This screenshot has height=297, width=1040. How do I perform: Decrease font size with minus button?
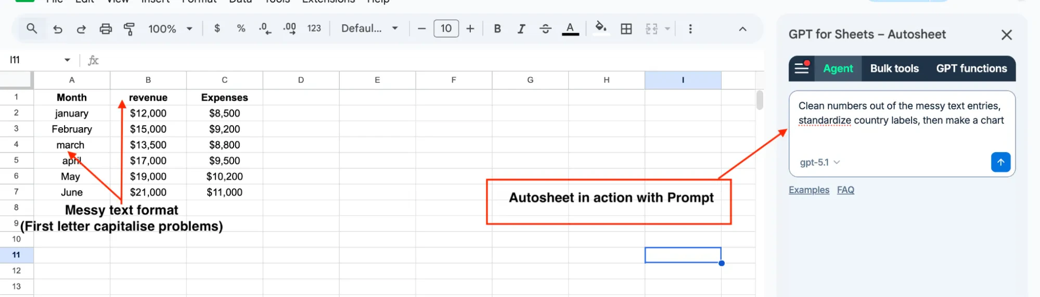tap(422, 29)
